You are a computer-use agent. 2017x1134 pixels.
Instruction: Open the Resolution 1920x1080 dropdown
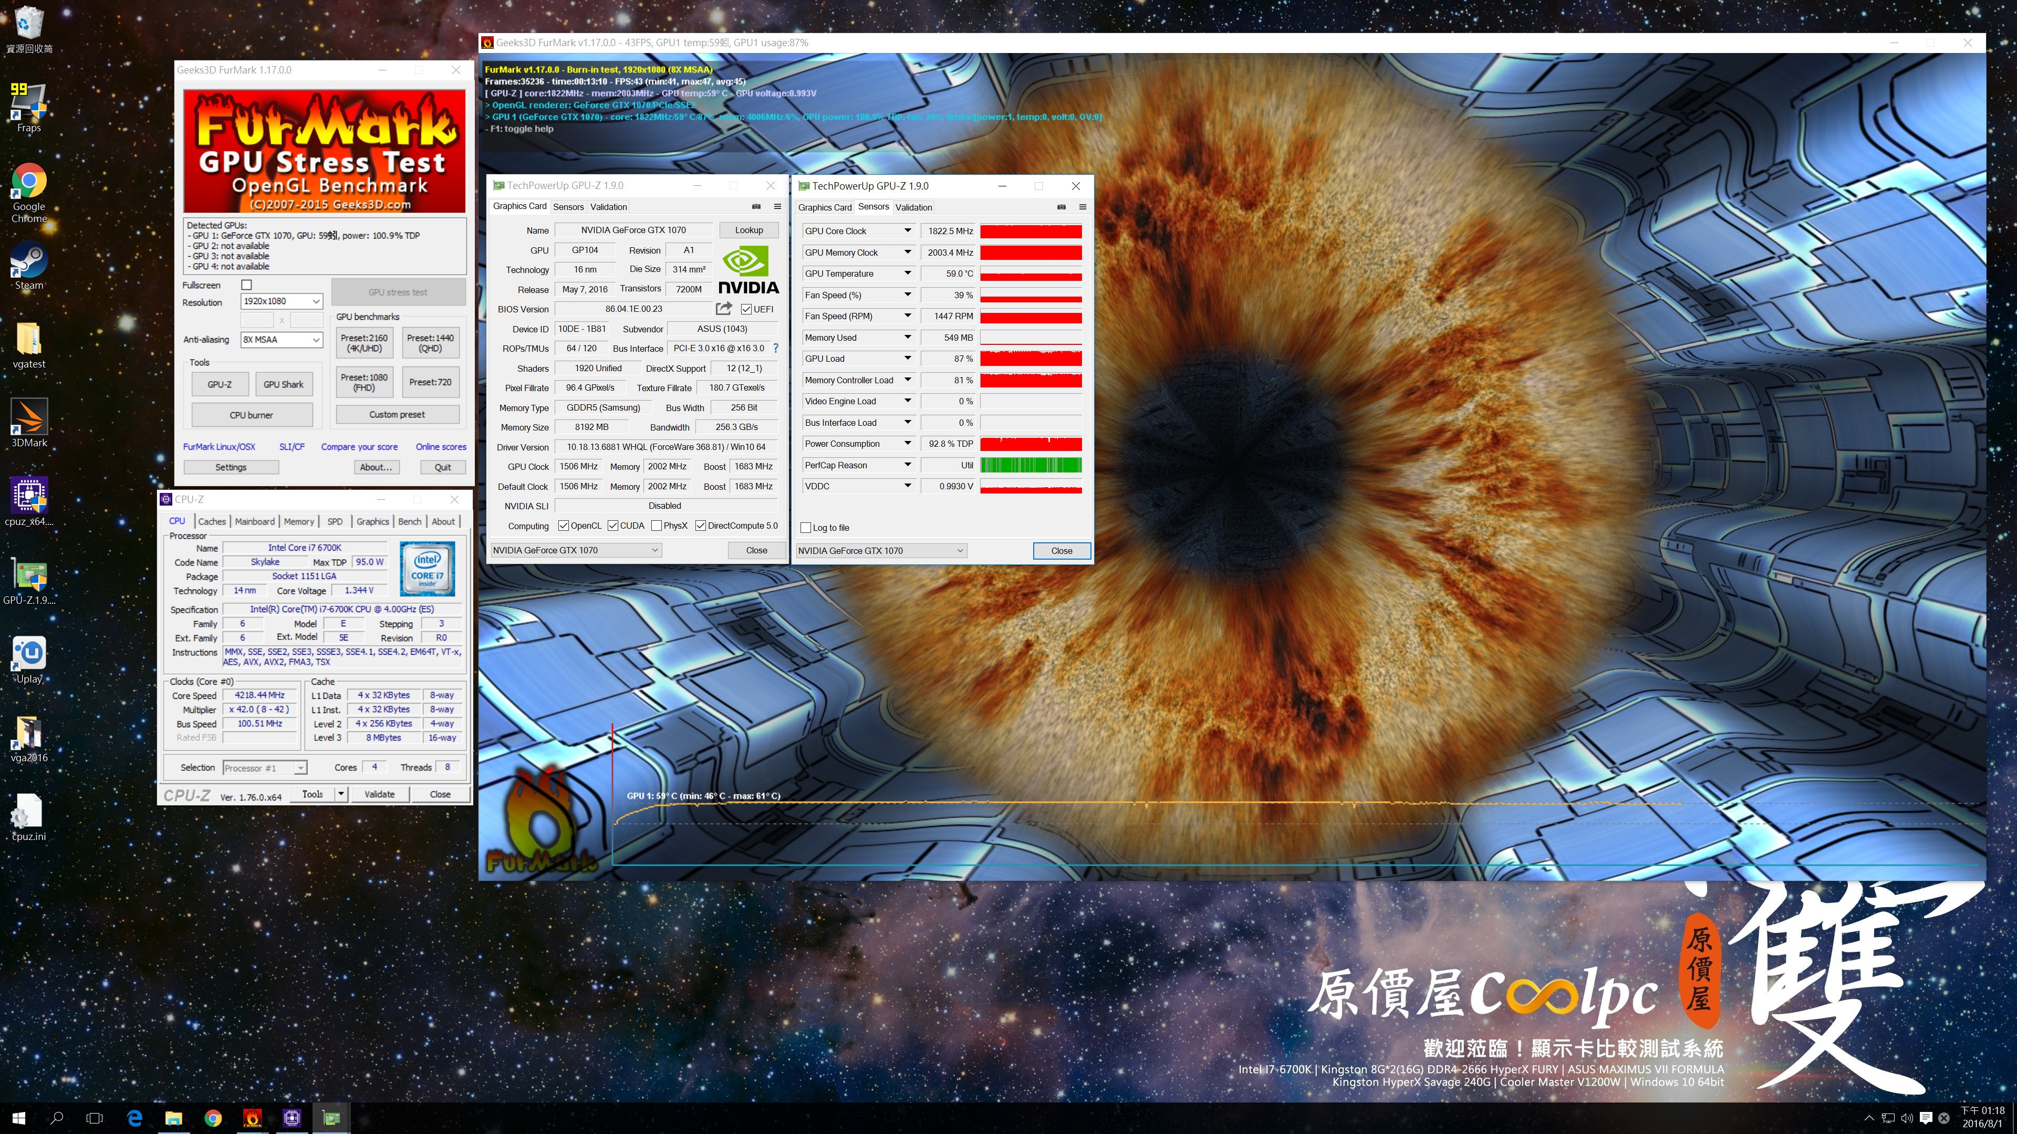point(281,301)
